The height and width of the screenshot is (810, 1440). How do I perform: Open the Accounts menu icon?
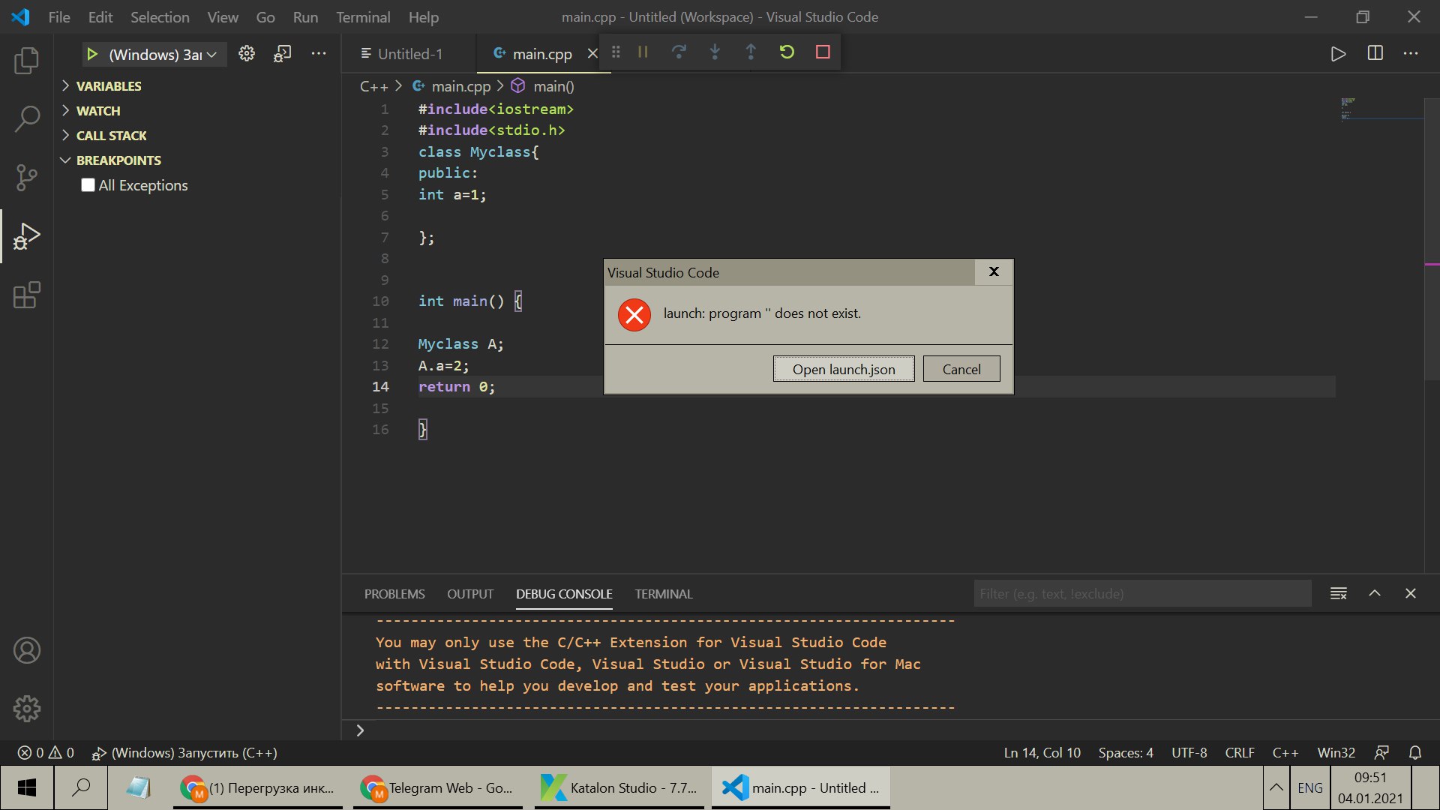(27, 650)
